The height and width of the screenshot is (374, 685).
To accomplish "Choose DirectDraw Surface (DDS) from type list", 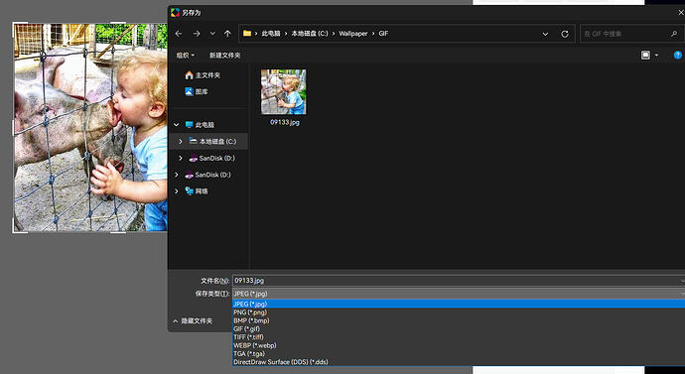I will click(x=459, y=362).
